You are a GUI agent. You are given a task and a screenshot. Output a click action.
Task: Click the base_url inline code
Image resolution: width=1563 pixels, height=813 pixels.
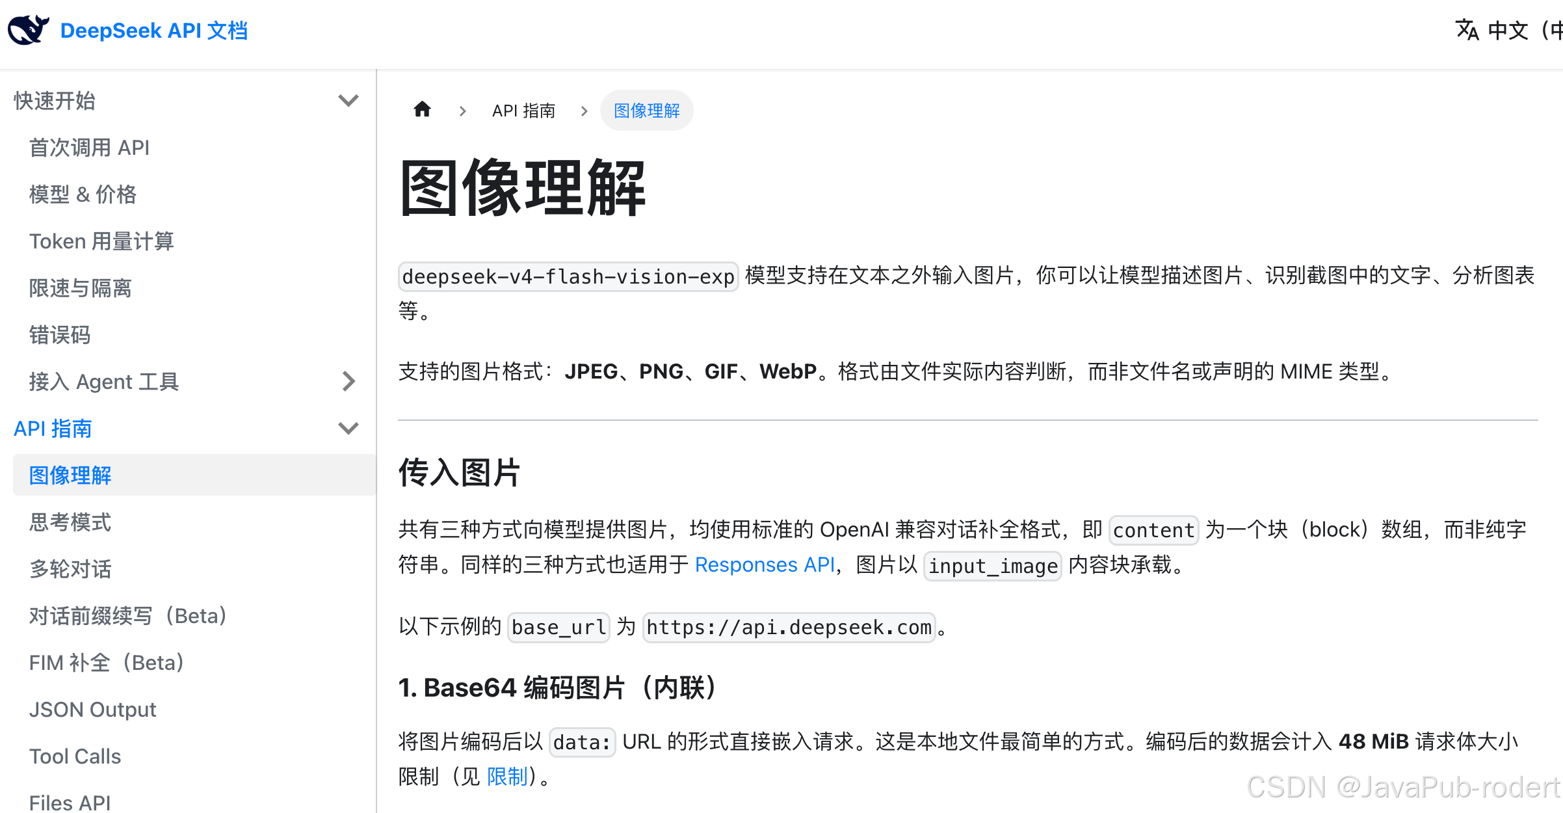tap(559, 628)
